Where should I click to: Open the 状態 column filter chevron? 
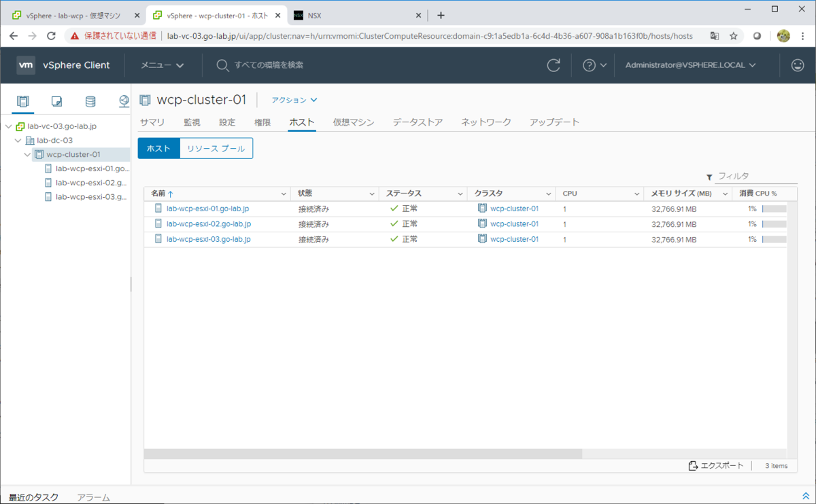tap(372, 194)
